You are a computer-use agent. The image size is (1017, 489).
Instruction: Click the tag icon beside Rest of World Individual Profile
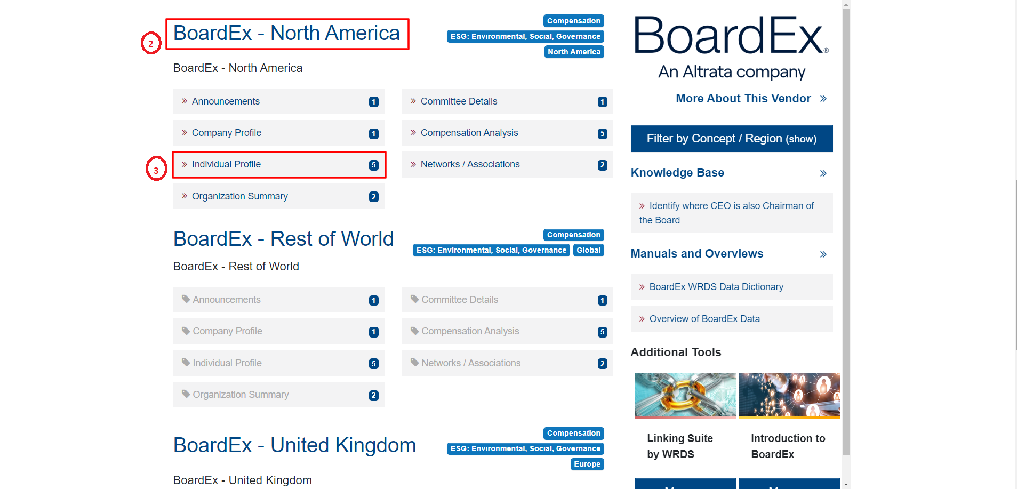186,363
